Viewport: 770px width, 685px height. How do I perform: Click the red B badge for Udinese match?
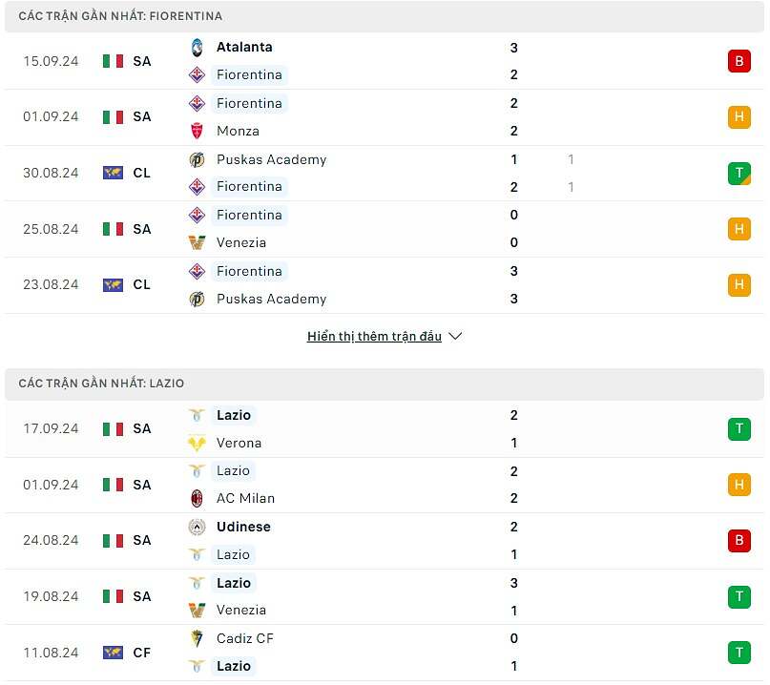tap(739, 541)
